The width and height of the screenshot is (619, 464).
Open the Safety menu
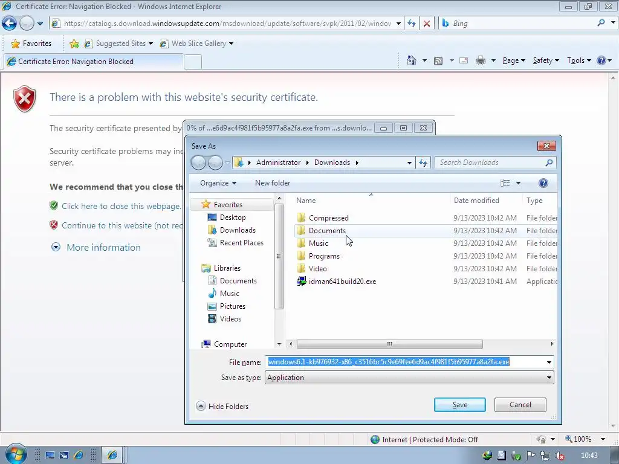546,60
